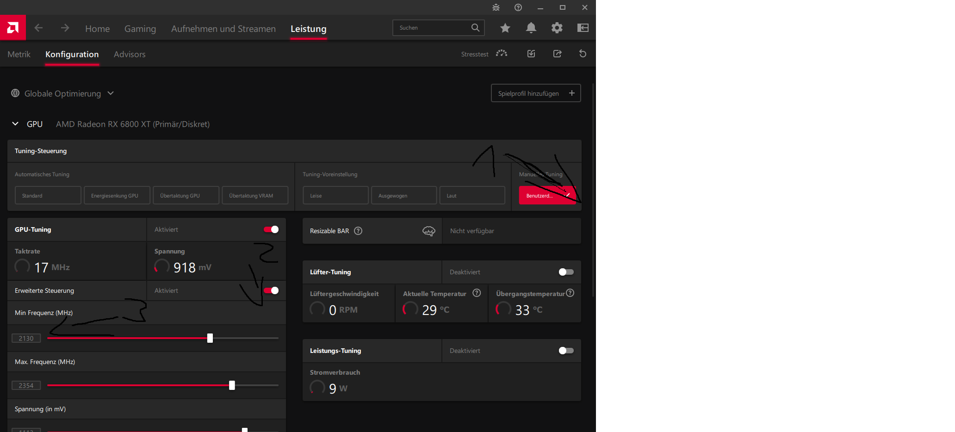
Task: Open the Gaming tab
Action: pyautogui.click(x=140, y=29)
